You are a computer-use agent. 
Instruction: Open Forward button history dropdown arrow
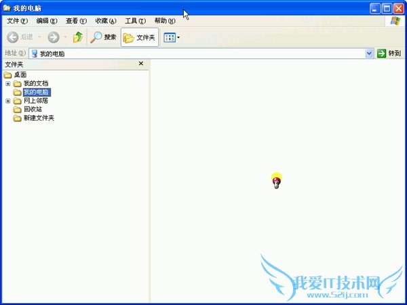pos(65,37)
